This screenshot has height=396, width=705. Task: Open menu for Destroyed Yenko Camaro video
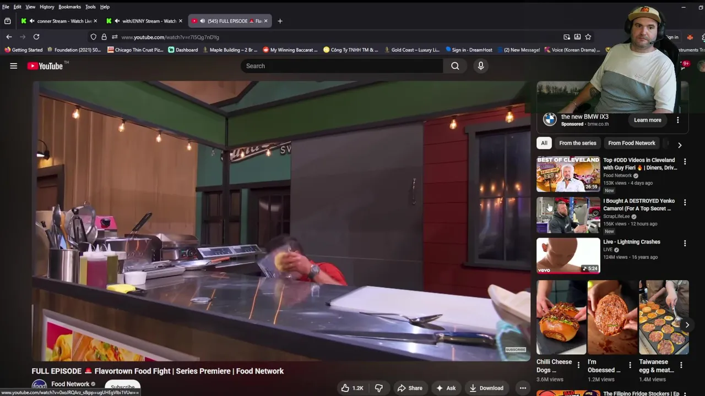(x=685, y=202)
